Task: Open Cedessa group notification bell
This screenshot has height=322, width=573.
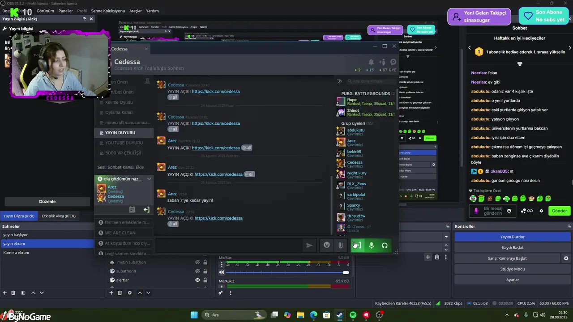Action: 371,62
